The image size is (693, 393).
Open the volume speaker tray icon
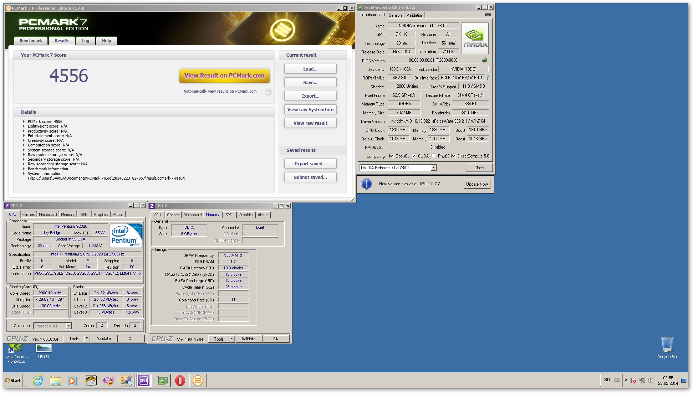click(x=650, y=381)
